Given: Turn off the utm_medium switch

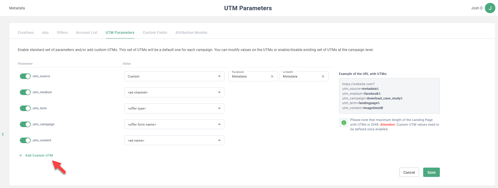Looking at the screenshot, I should (25, 92).
